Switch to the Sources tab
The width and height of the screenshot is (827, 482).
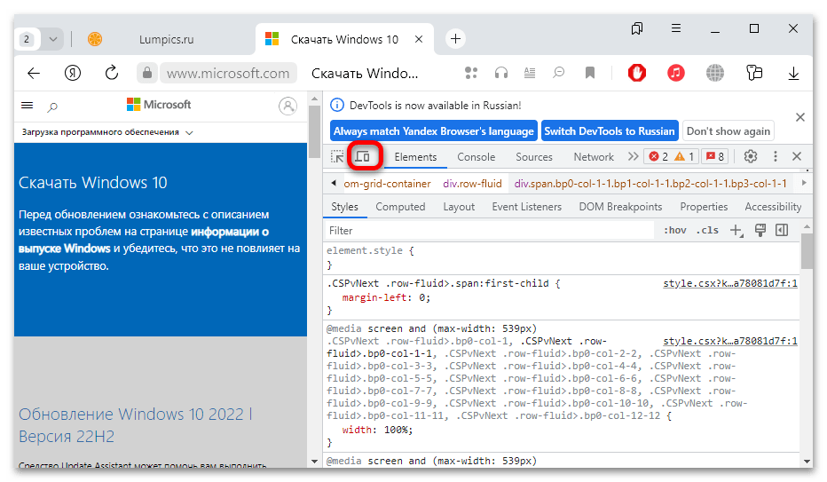point(534,156)
